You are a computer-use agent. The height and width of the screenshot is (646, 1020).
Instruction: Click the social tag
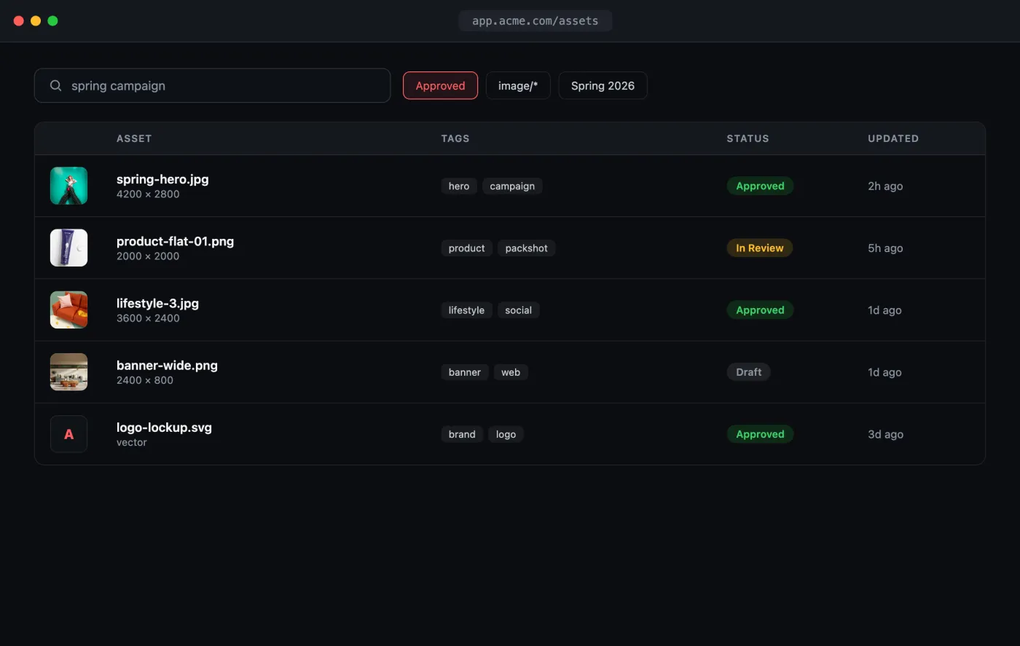click(518, 310)
